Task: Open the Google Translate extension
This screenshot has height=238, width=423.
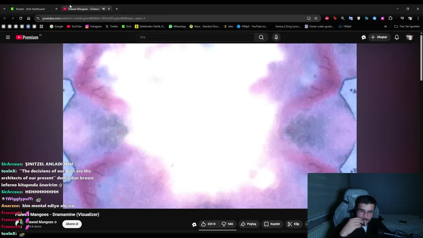Action: pos(351,18)
